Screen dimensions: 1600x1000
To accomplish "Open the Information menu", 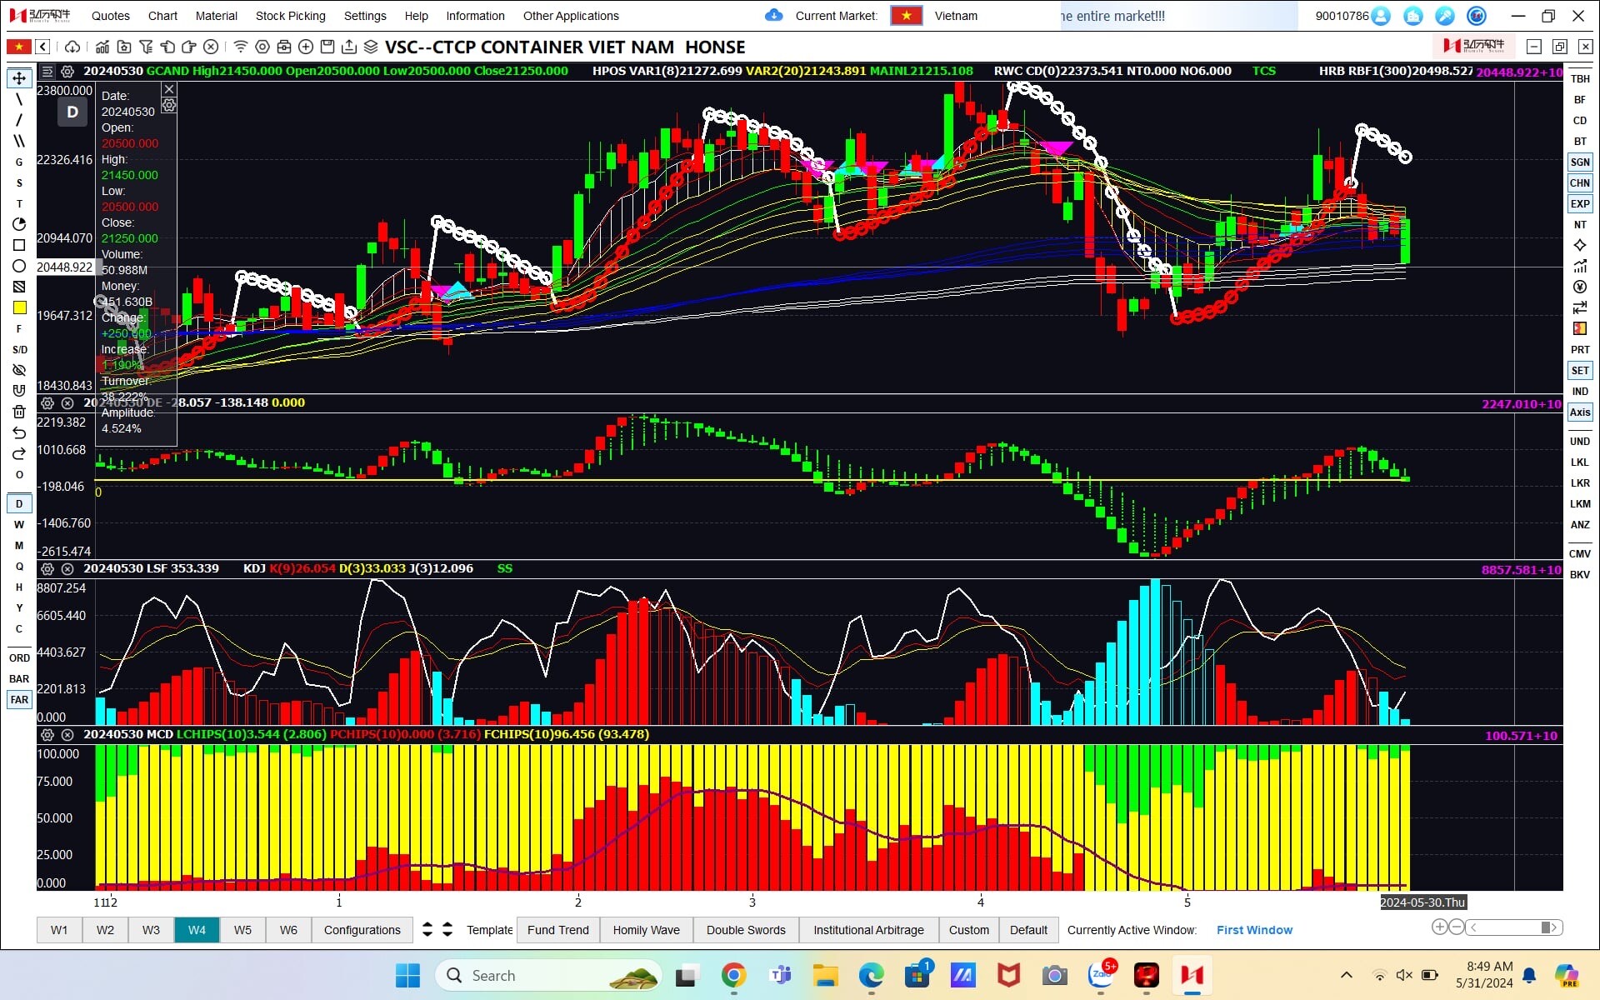I will [475, 16].
